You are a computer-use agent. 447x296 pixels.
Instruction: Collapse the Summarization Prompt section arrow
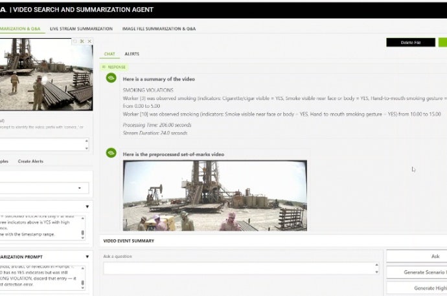tap(87, 257)
